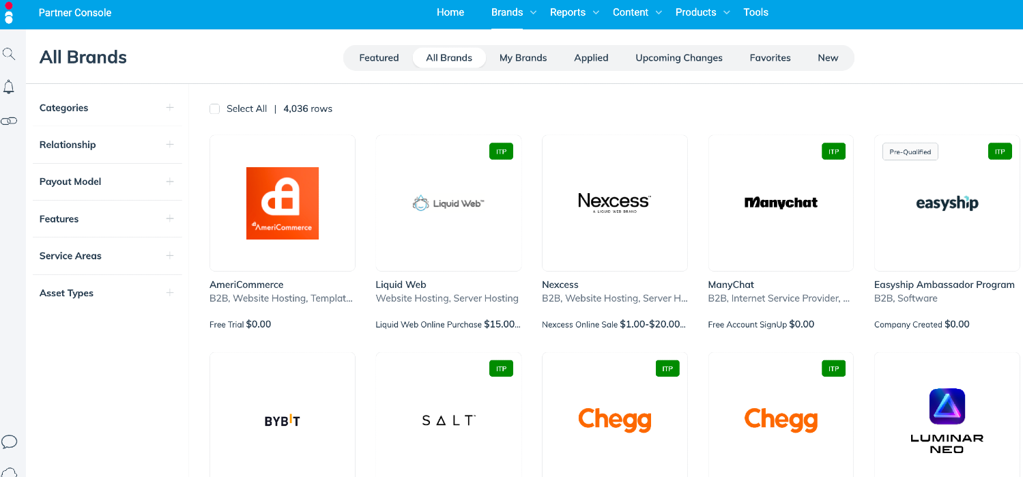
Task: Click the link chain icon in sidebar
Action: point(9,121)
